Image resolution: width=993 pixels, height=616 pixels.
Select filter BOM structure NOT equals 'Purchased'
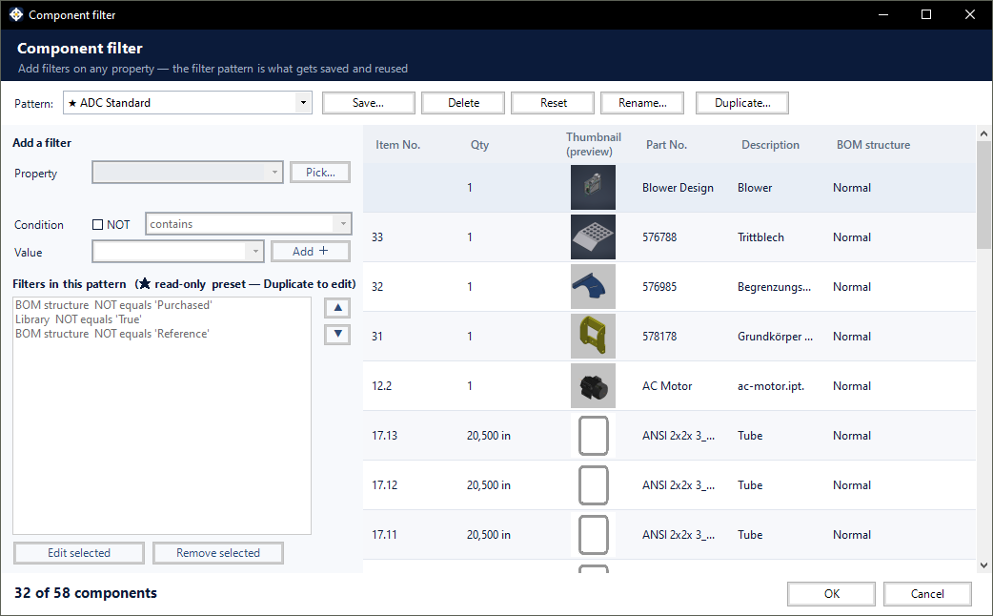(114, 305)
